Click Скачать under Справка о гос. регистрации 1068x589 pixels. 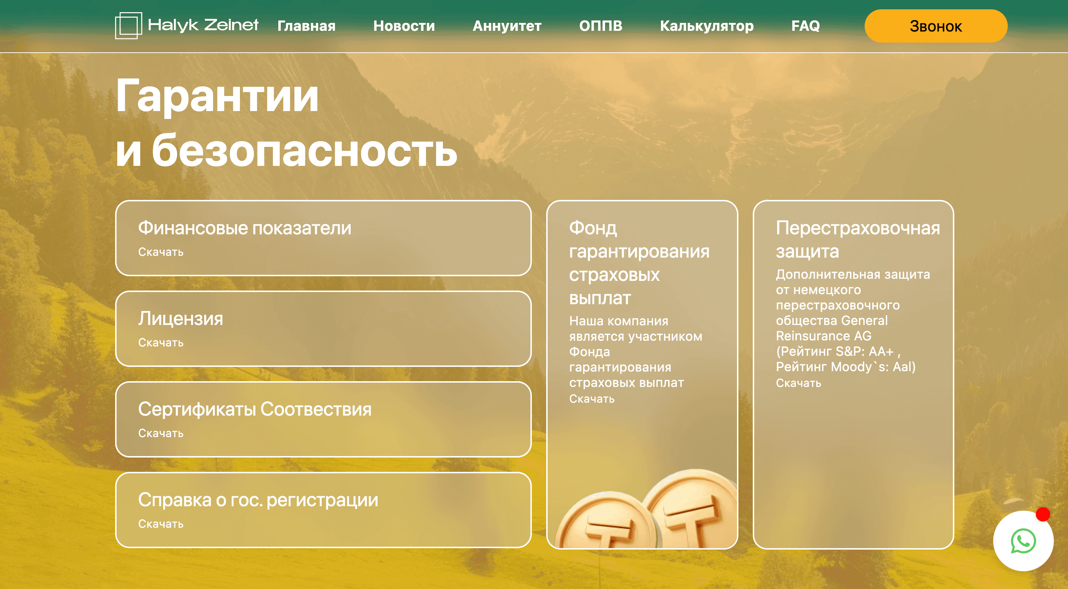(x=160, y=524)
